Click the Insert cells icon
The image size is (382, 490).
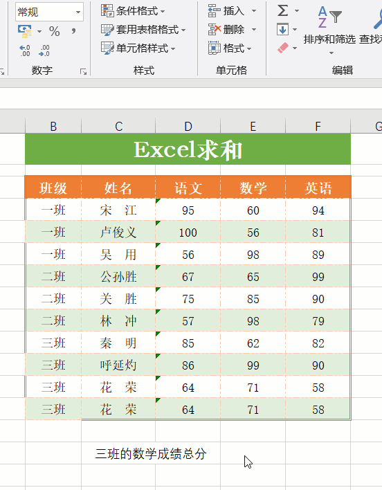tap(215, 11)
